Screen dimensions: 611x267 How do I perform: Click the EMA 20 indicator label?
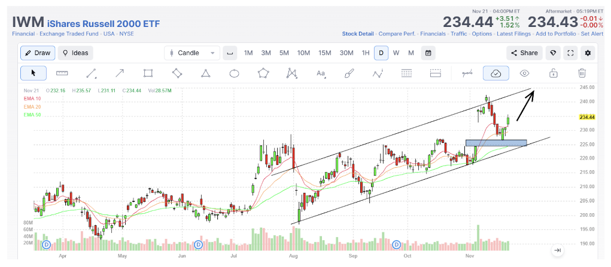tap(32, 107)
